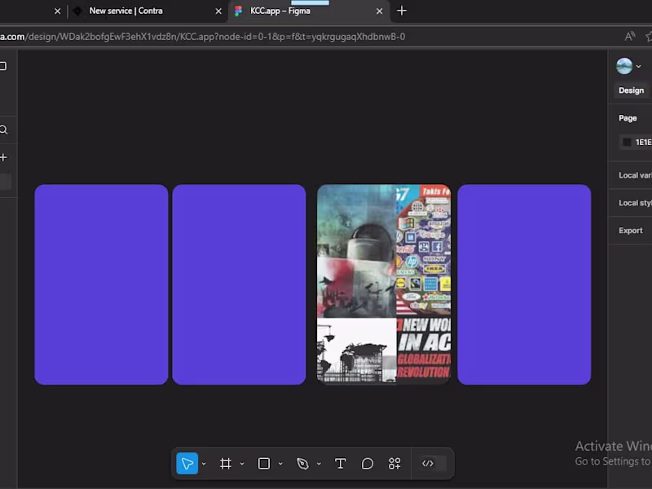Click the Figma logo favicon on tab
Viewport: 652px width, 489px height.
point(238,11)
